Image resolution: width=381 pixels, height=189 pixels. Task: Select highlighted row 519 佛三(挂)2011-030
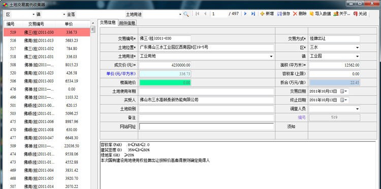pyautogui.click(x=47, y=32)
